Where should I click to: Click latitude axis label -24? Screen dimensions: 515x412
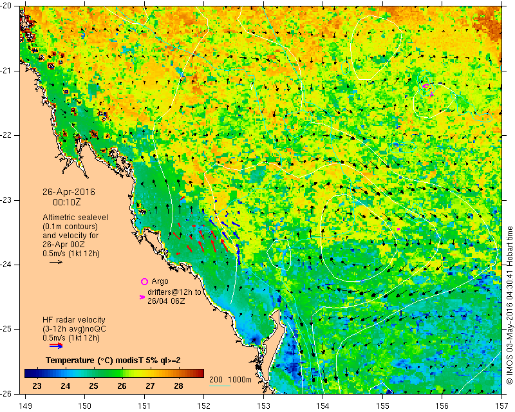(x=6, y=265)
